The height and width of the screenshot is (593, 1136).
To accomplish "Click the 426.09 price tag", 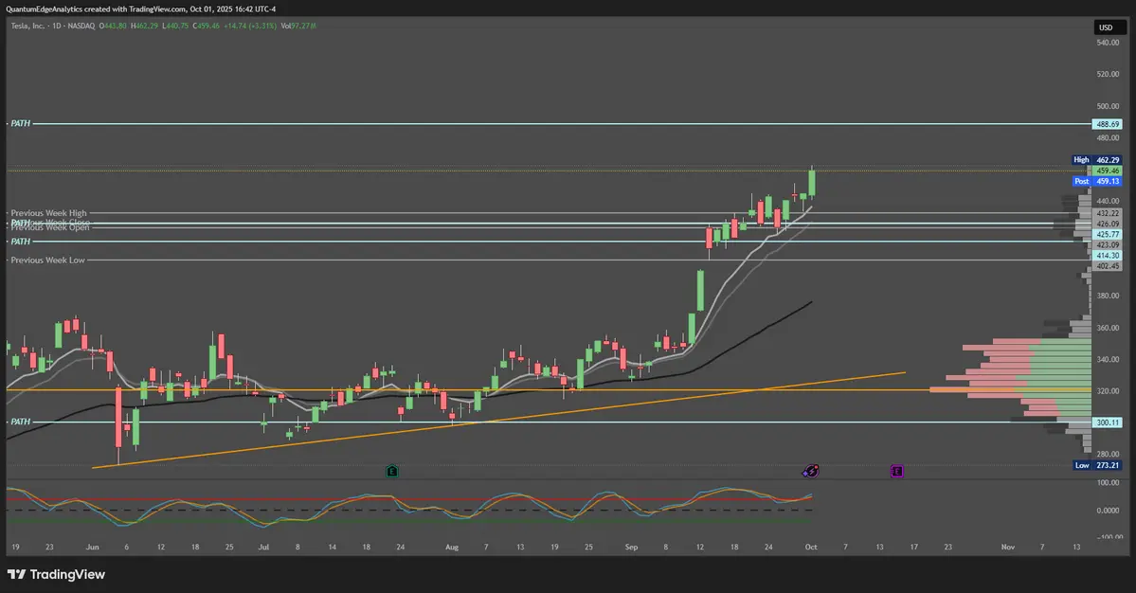I will click(x=1107, y=224).
